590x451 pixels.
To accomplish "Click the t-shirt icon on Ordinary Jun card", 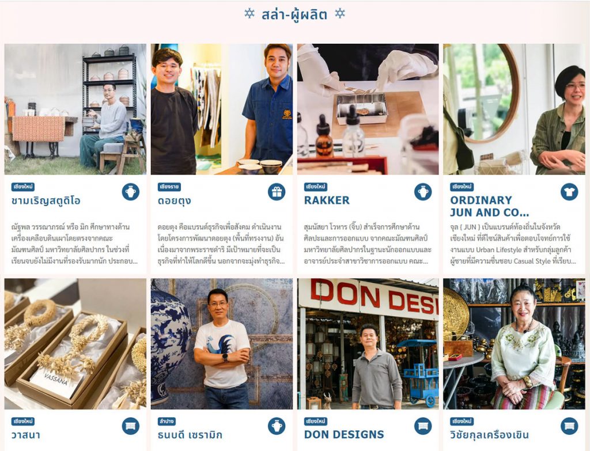I will (x=569, y=192).
